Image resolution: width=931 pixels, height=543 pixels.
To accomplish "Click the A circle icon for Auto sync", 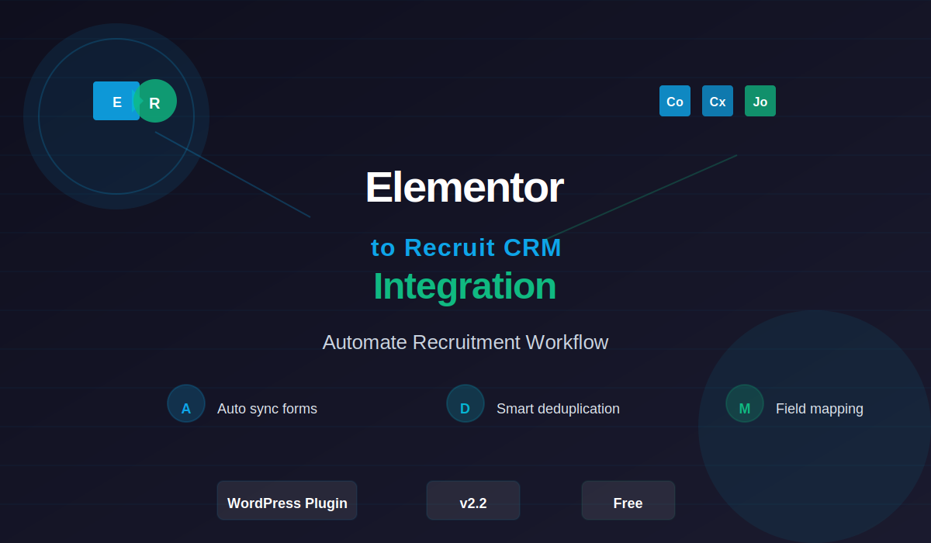I will [x=186, y=403].
